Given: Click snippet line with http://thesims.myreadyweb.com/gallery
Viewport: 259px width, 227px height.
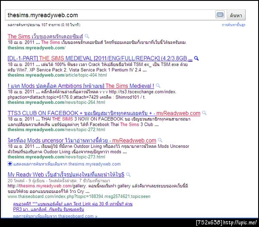Looking at the screenshot, I should (98, 186).
